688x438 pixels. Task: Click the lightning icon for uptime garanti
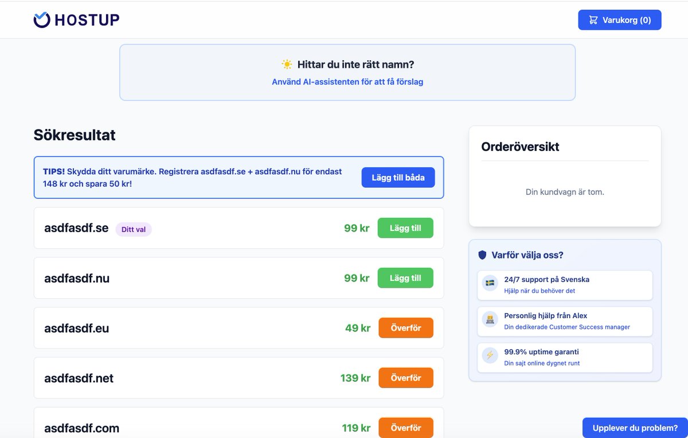click(490, 355)
